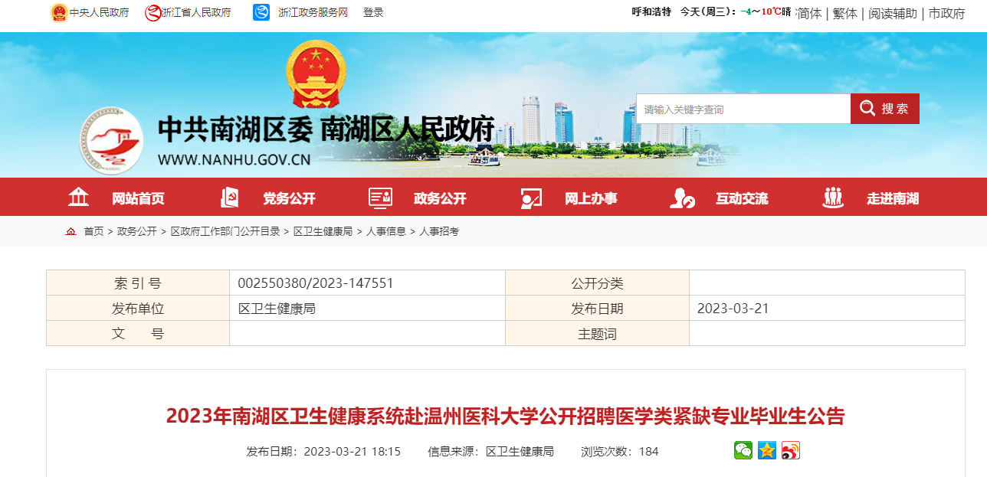987x477 pixels.
Task: Open 政务公开 in main navigation
Action: (440, 199)
